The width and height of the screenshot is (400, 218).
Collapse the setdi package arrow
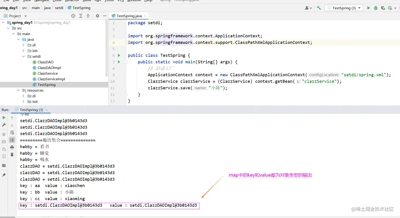(x=24, y=56)
